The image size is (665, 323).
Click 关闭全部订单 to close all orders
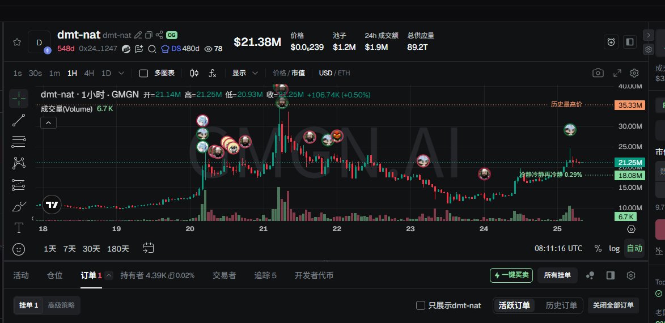[613, 305]
